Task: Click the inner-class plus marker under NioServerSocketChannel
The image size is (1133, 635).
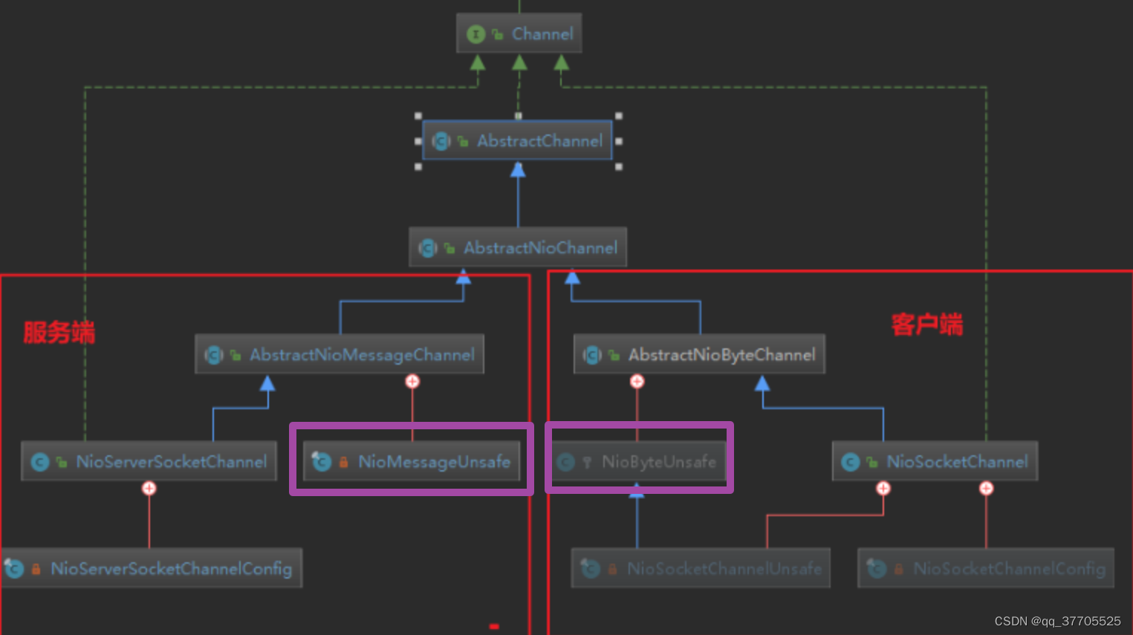Action: (x=149, y=488)
